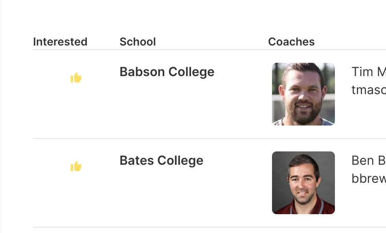This screenshot has width=386, height=233.
Task: Toggle the thumbs-up for Bates College
Action: (76, 167)
